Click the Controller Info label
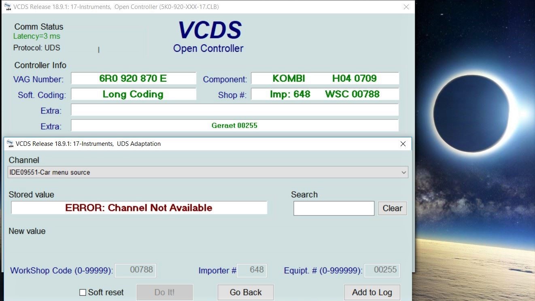This screenshot has width=535, height=301. pos(40,65)
